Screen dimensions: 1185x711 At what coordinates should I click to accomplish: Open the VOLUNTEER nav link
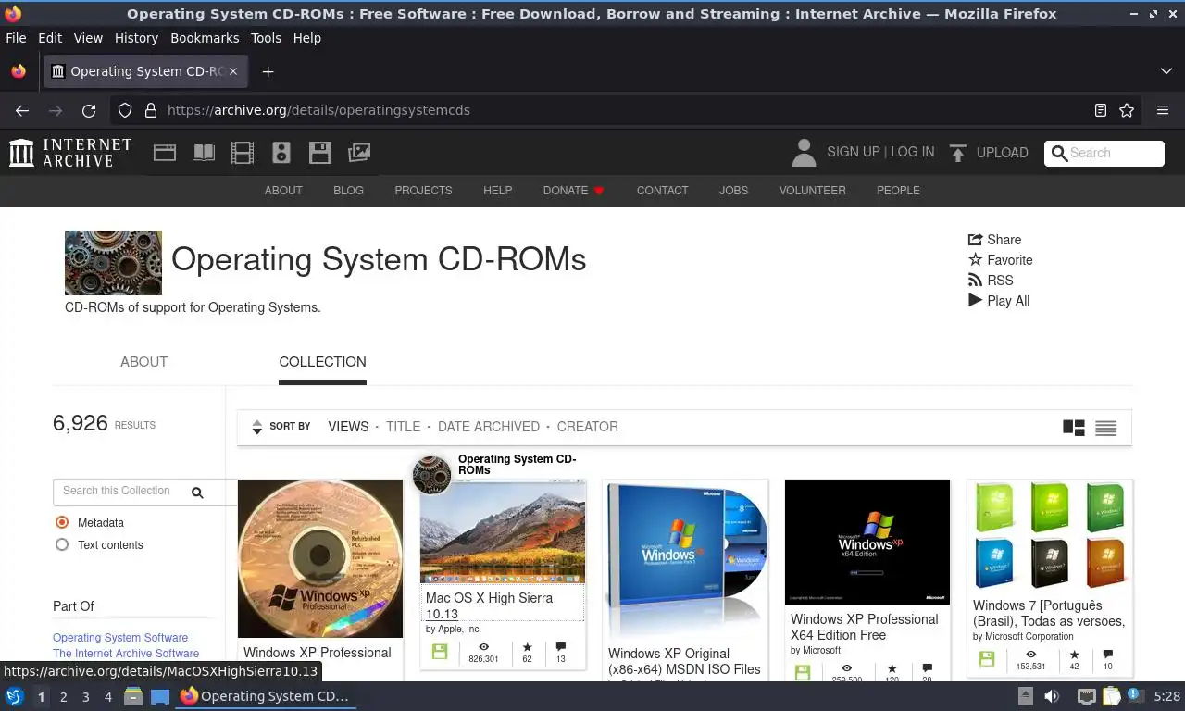point(812,191)
